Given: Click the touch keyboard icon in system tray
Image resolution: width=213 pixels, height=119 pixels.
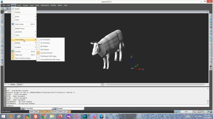Looking at the screenshot, I should click(x=188, y=116).
